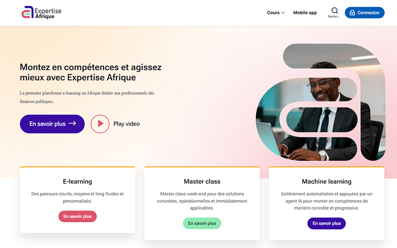Open Master class green En savoir plus button
The width and height of the screenshot is (397, 248).
pos(202,223)
